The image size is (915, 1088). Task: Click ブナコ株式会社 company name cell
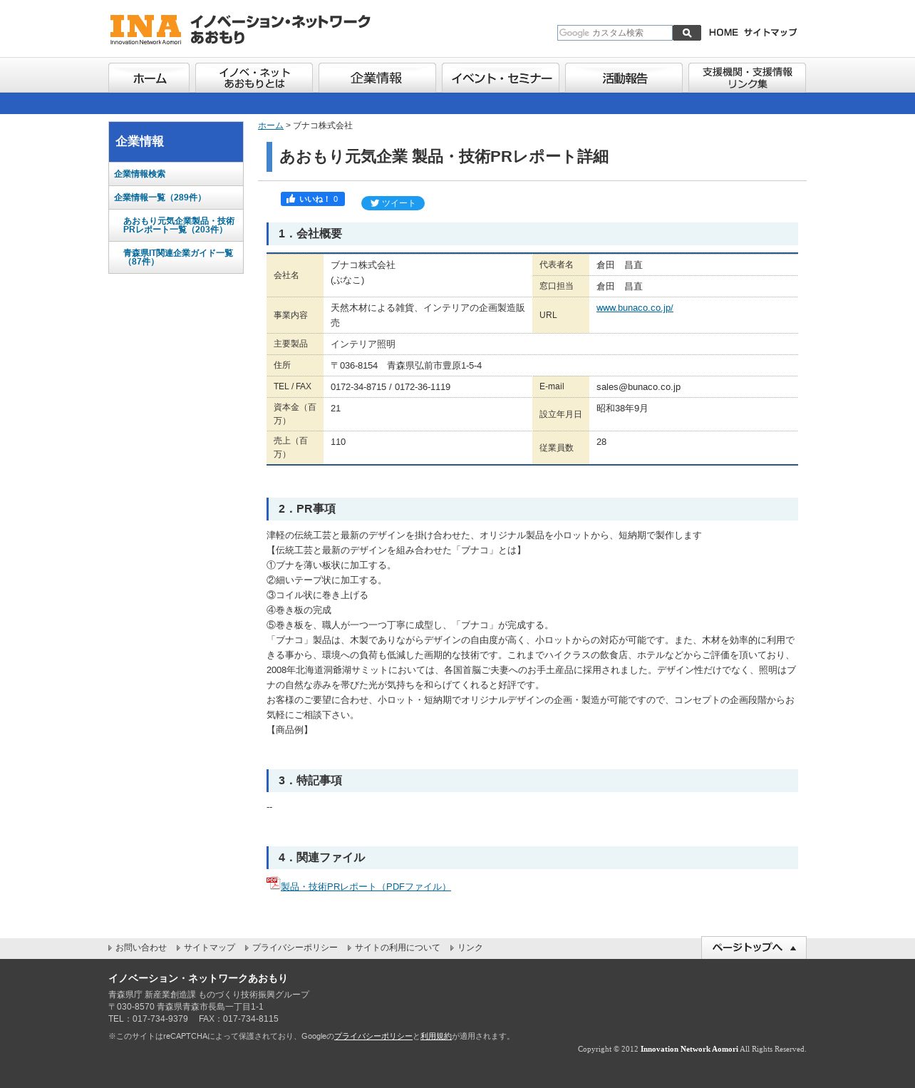(428, 275)
